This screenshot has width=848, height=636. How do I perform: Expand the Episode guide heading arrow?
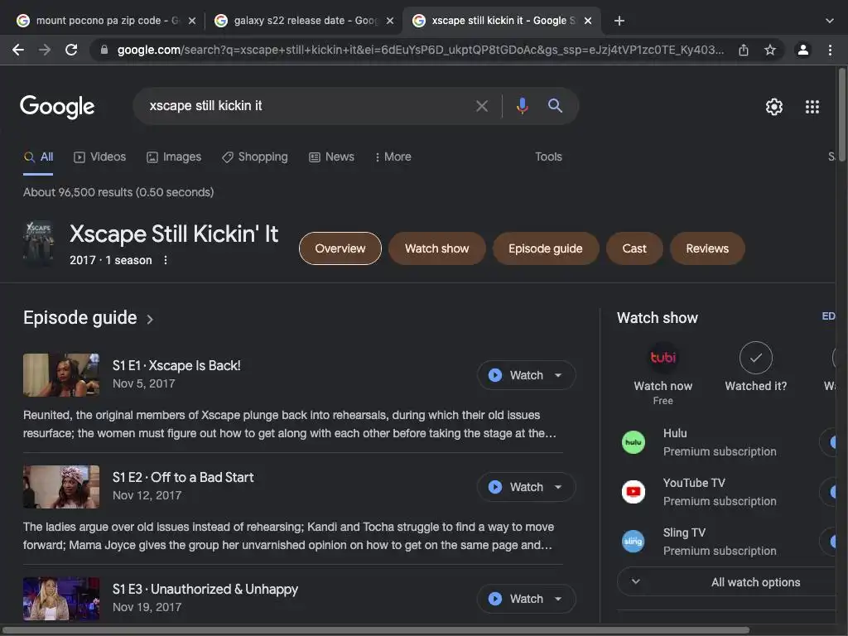coord(150,319)
